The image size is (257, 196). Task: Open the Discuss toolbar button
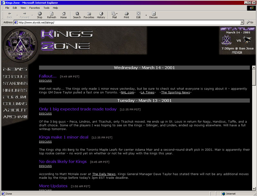pos(154,15)
